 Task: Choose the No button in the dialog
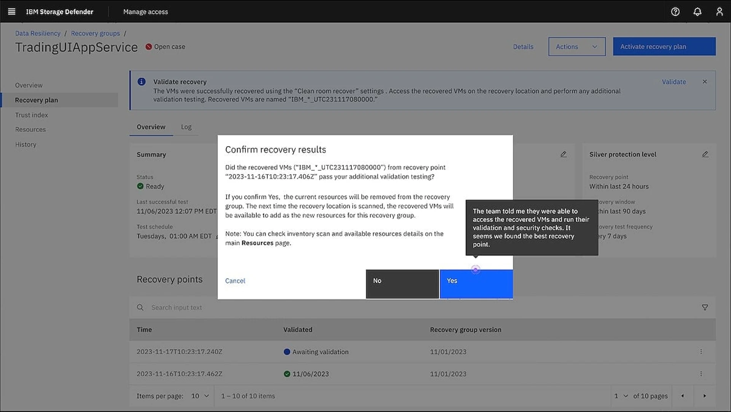coord(402,284)
